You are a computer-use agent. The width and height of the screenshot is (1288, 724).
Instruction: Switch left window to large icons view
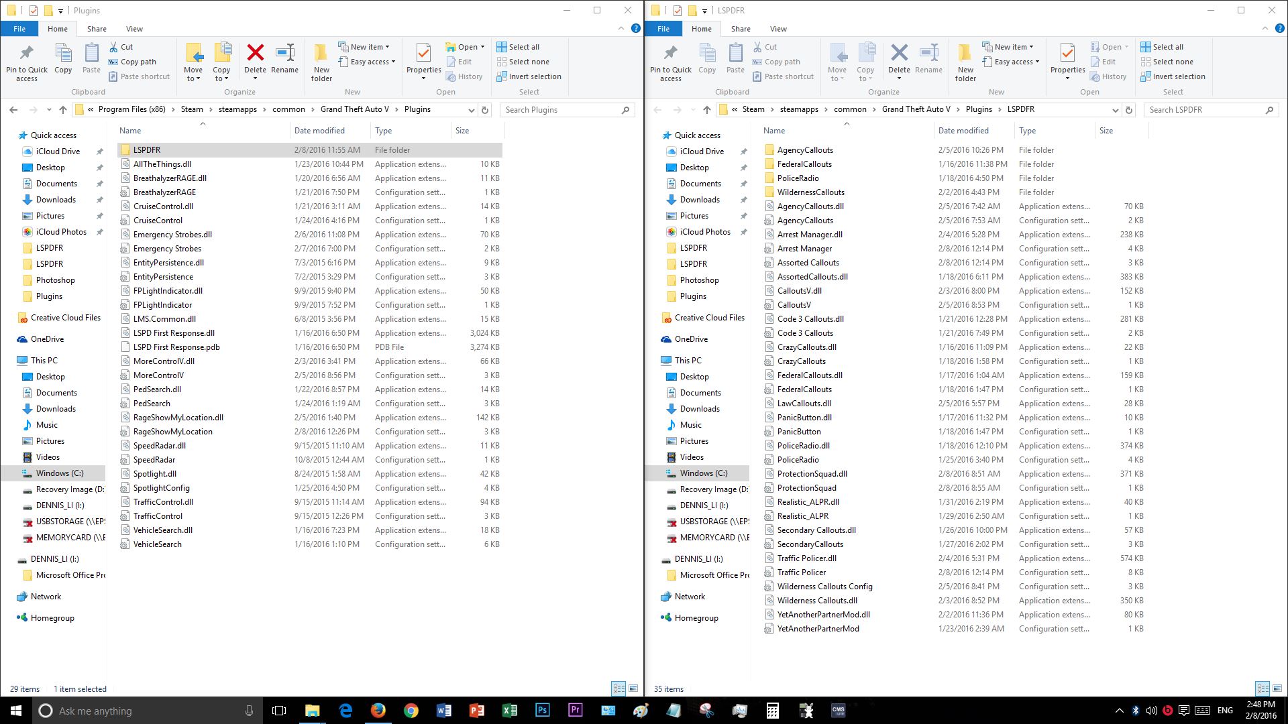pos(633,688)
